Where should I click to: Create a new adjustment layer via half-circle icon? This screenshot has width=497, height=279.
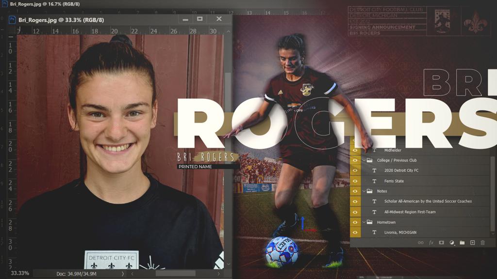coord(452,243)
